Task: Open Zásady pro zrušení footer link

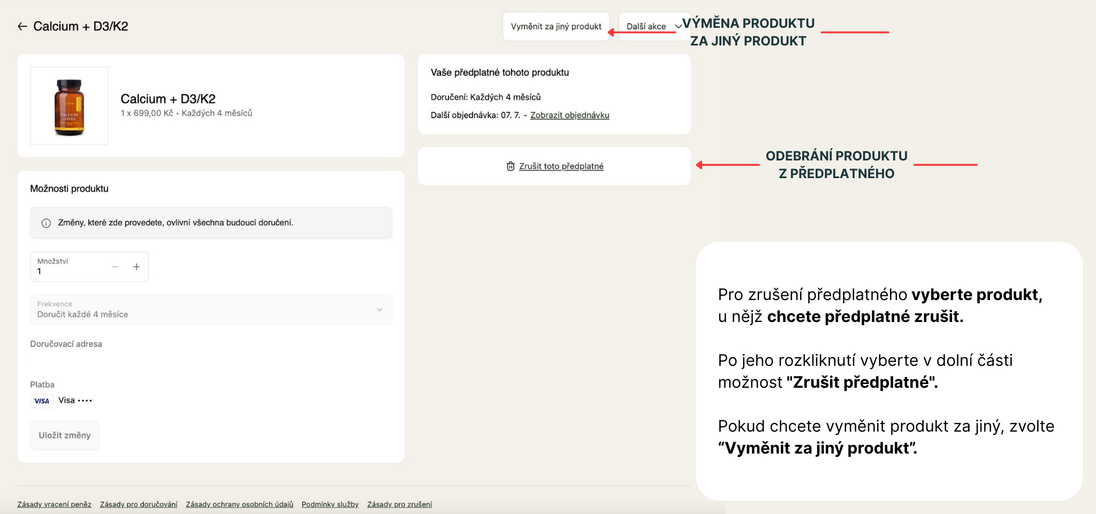Action: (399, 504)
